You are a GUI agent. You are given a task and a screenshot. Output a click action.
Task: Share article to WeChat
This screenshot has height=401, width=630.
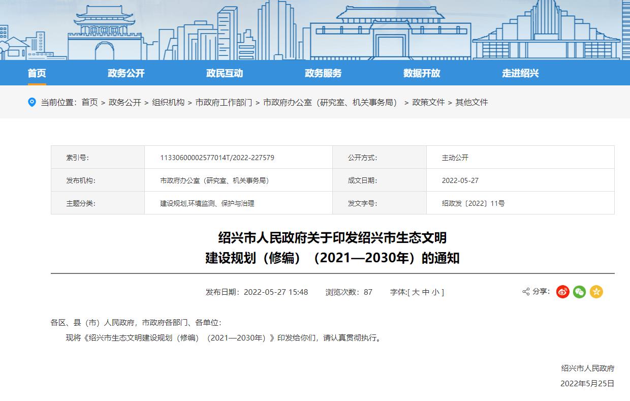point(579,292)
